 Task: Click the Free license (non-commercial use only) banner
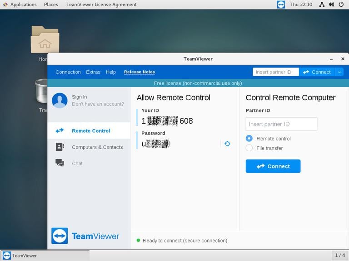pos(198,83)
